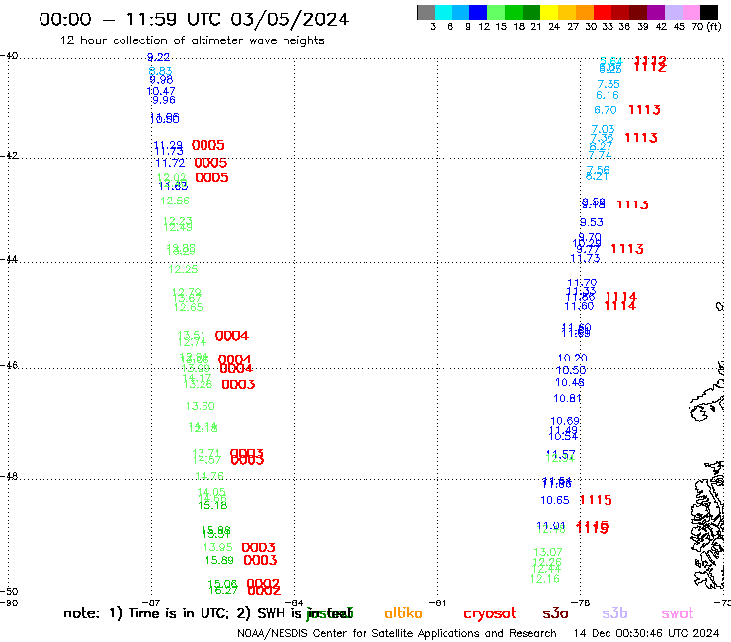Click the wave height value '11.72'

click(x=170, y=163)
